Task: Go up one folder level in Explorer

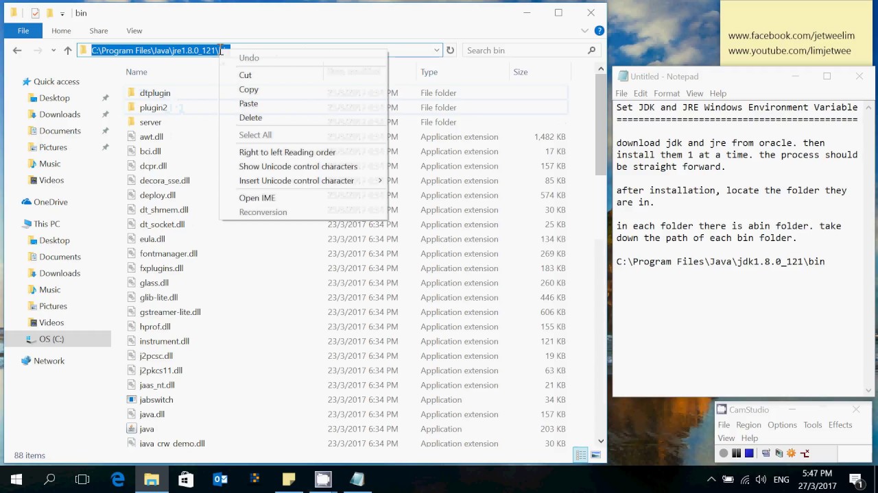Action: coord(67,50)
